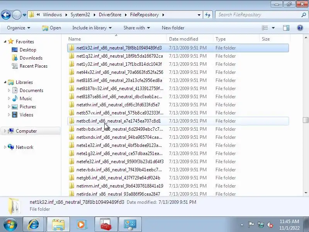Viewport: 309px width, 232px height.
Task: Go back with the Back arrow button
Action: 6,15
